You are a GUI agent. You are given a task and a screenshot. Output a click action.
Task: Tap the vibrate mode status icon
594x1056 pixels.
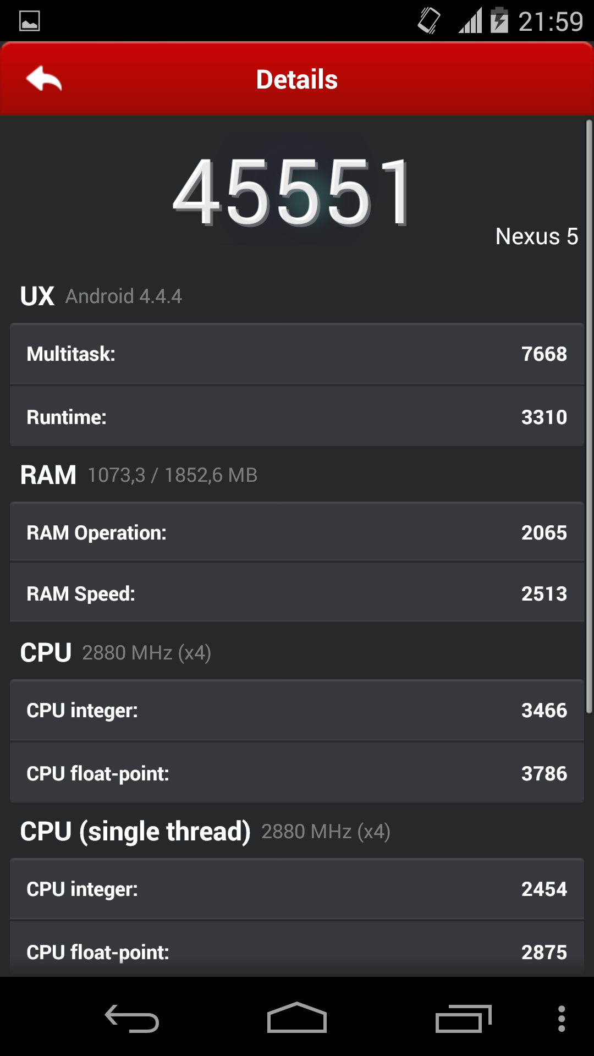(x=429, y=21)
